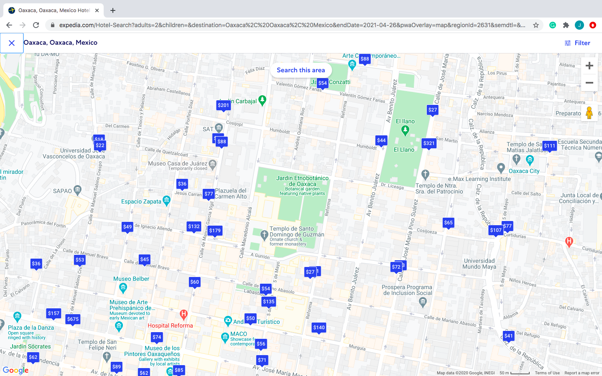
Task: Open the Filter options
Action: 577,43
